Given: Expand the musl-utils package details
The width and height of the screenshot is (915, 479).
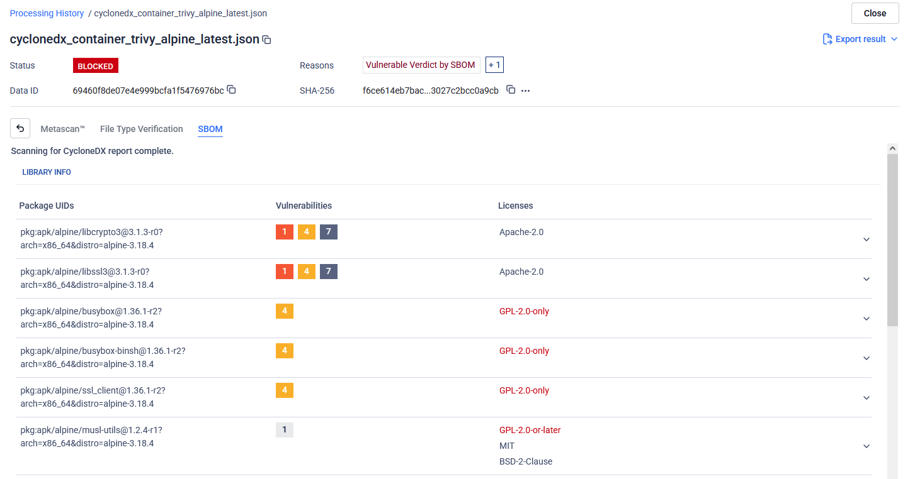Looking at the screenshot, I should click(866, 446).
